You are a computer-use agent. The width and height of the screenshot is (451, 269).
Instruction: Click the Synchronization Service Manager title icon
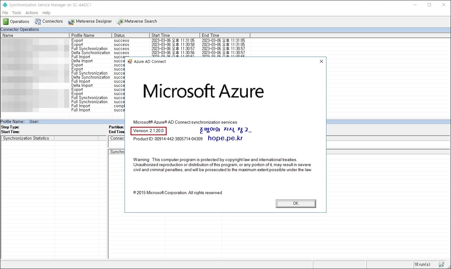point(5,5)
